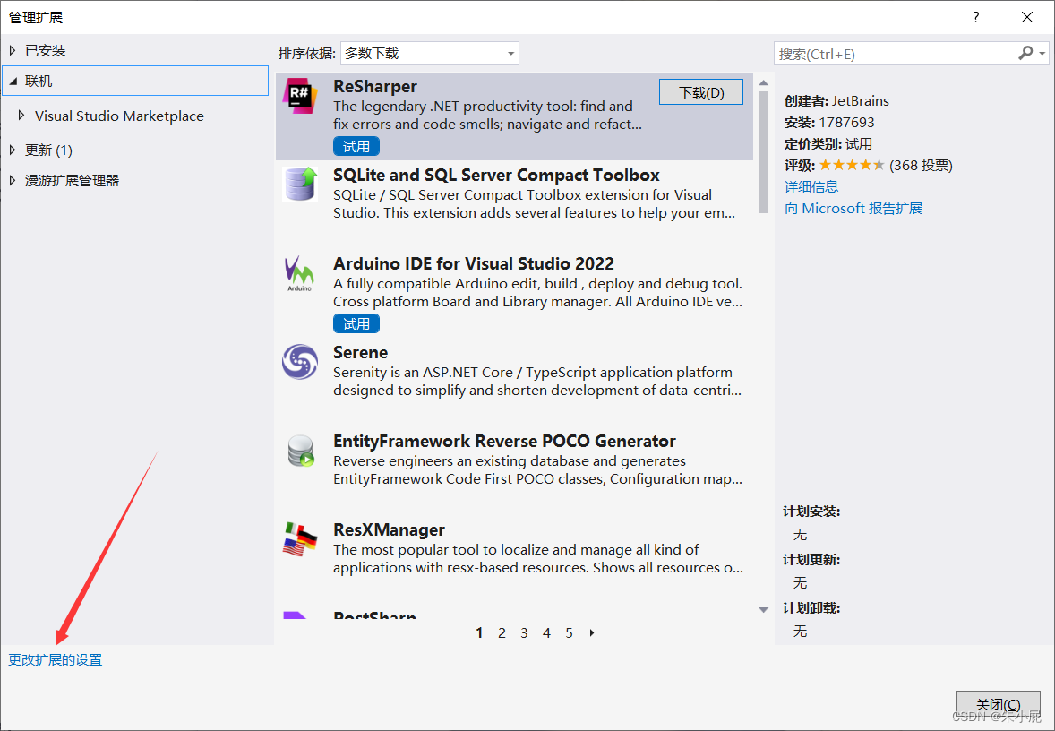Open 更改扩展的设置 link
This screenshot has width=1055, height=731.
(56, 659)
